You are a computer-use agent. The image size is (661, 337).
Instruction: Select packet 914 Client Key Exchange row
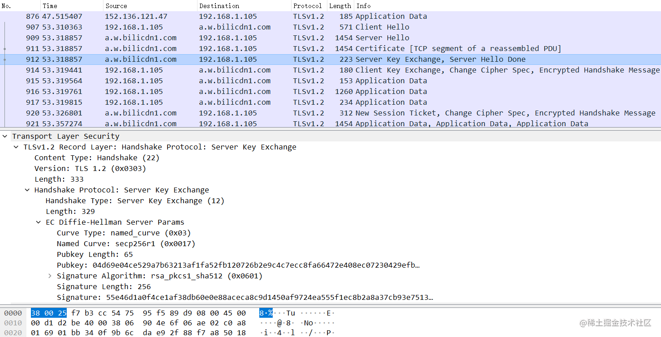point(330,70)
